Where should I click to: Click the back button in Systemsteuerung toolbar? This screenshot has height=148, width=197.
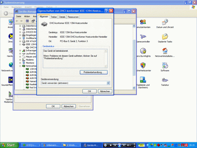click(6, 13)
